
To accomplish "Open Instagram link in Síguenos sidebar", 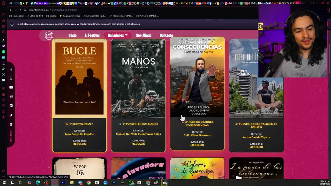I will tap(11, 97).
